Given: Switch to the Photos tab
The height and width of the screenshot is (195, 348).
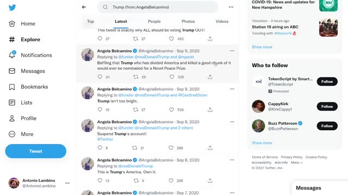Looking at the screenshot, I should (188, 22).
